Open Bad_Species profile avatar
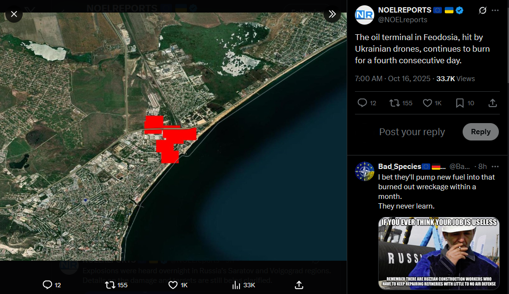This screenshot has height=294, width=509. [365, 171]
